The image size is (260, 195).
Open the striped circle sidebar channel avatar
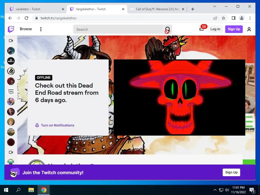pos(11,71)
